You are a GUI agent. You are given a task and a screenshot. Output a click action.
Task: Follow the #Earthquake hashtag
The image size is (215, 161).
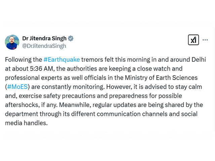click(x=62, y=60)
